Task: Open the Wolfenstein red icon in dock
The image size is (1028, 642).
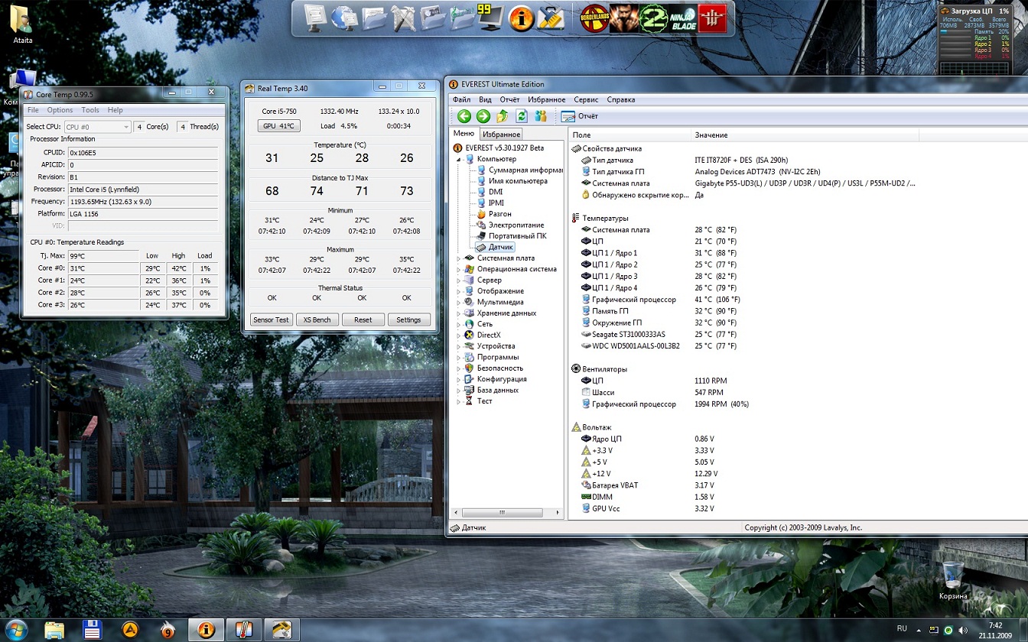Action: pos(712,18)
